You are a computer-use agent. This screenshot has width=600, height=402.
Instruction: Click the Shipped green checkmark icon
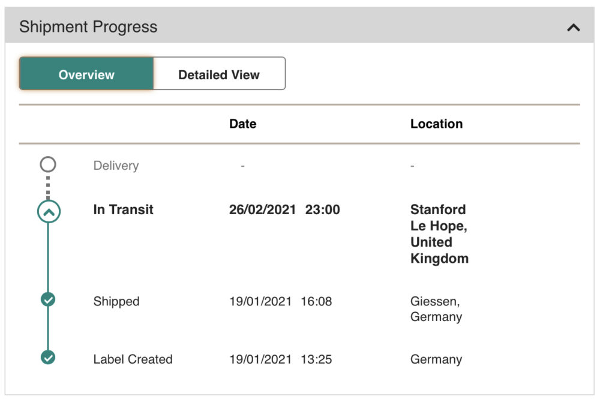[x=48, y=299]
